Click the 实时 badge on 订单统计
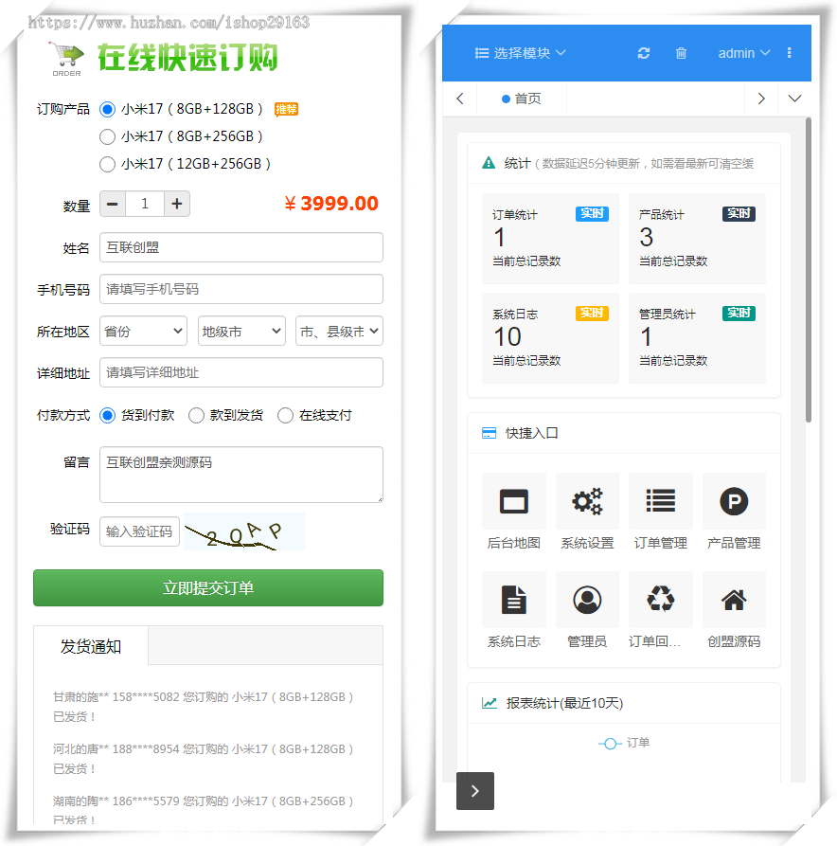Screen dimensions: 837x846 [x=592, y=214]
